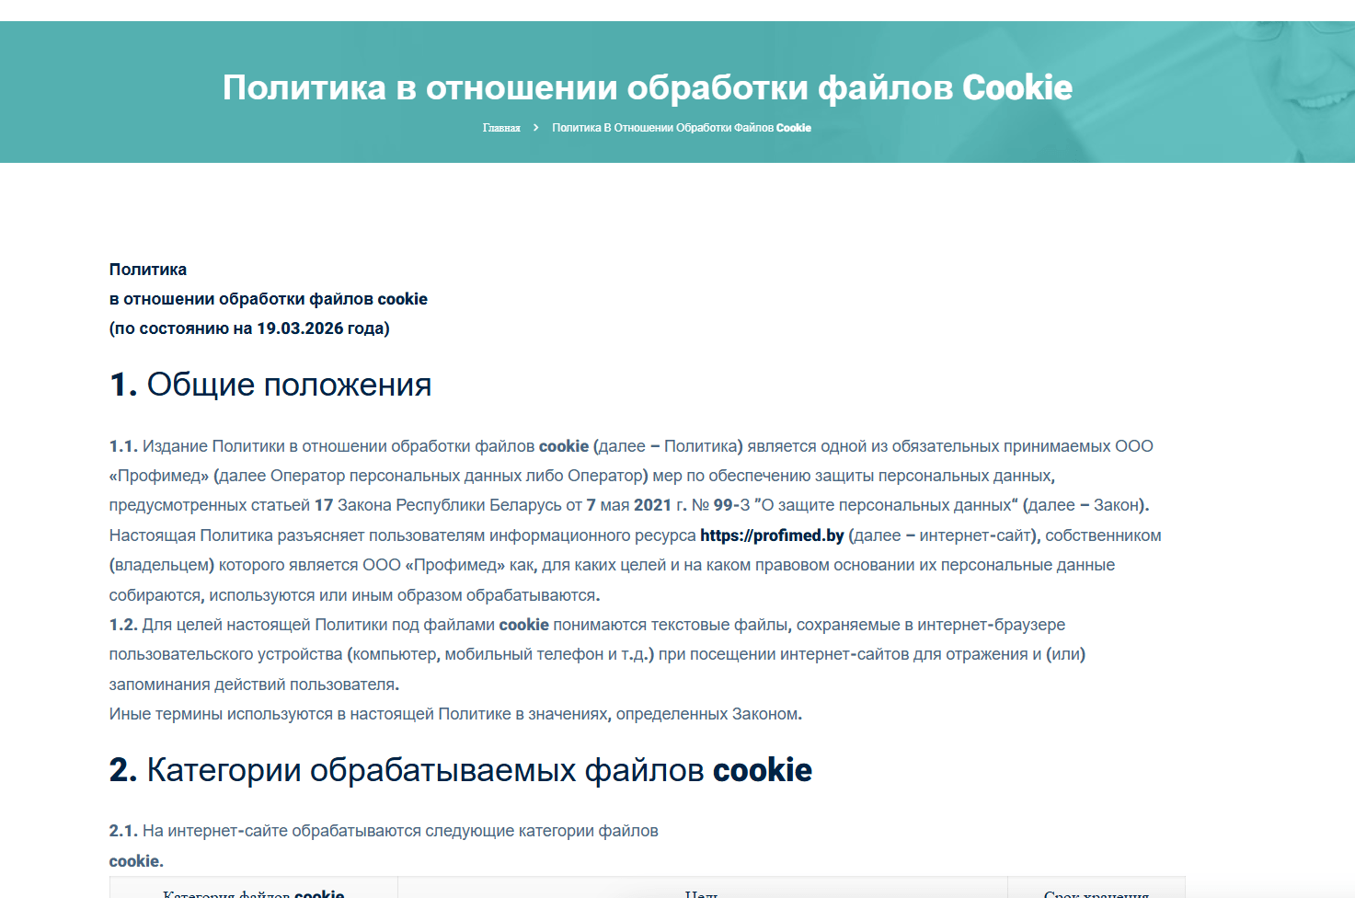Click the paragraph number 1.2.
Viewport: 1355px width, 898px height.
pyautogui.click(x=122, y=625)
